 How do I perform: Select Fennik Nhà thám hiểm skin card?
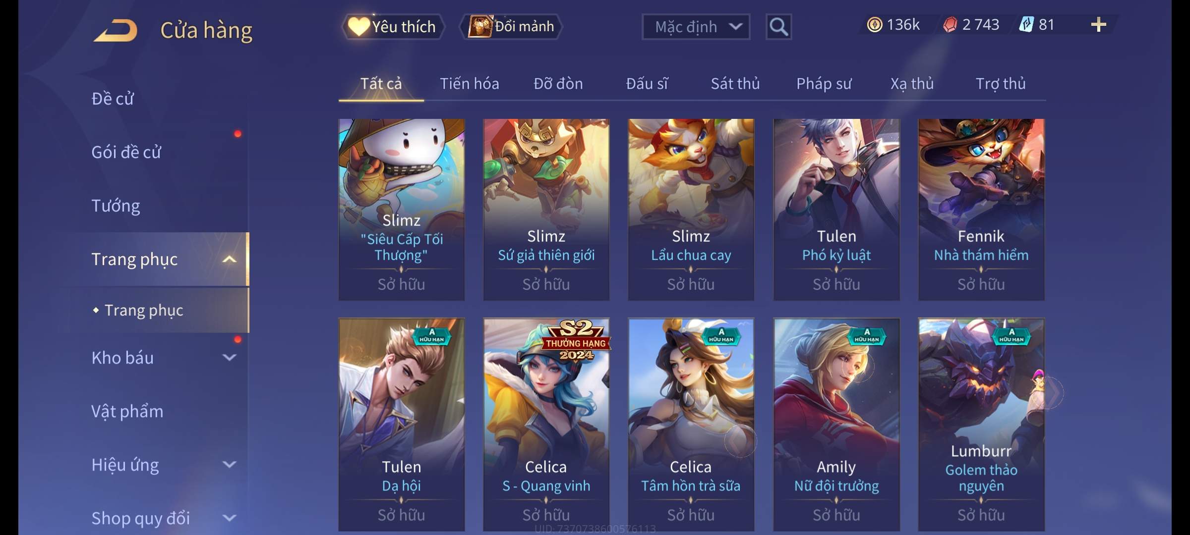[981, 210]
